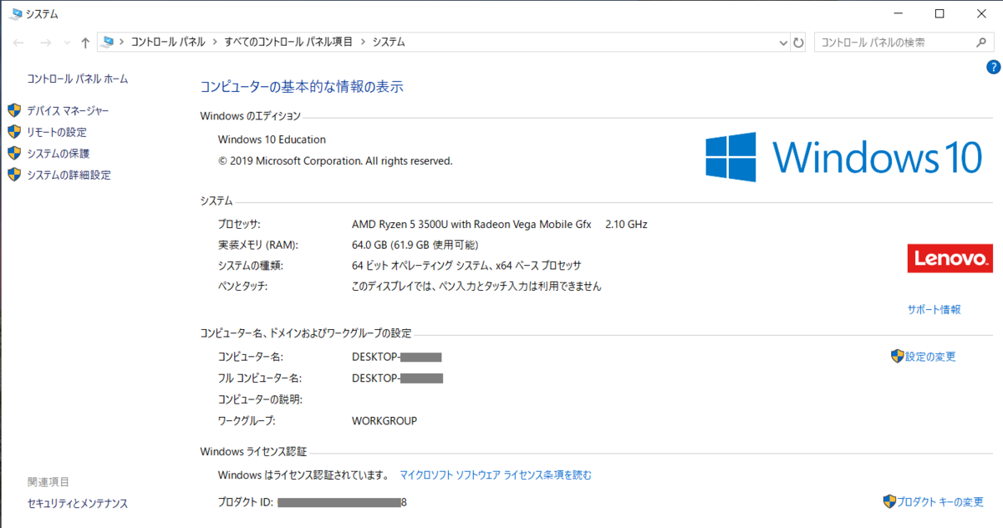Click the プロセッサ: label

click(x=239, y=224)
